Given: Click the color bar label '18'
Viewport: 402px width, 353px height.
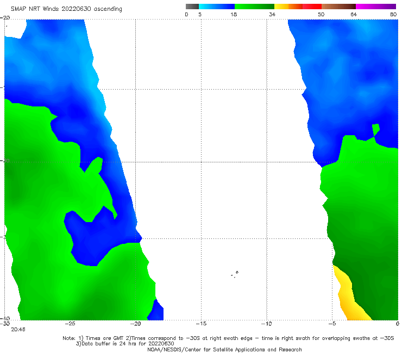Looking at the screenshot, I should click(x=234, y=14).
